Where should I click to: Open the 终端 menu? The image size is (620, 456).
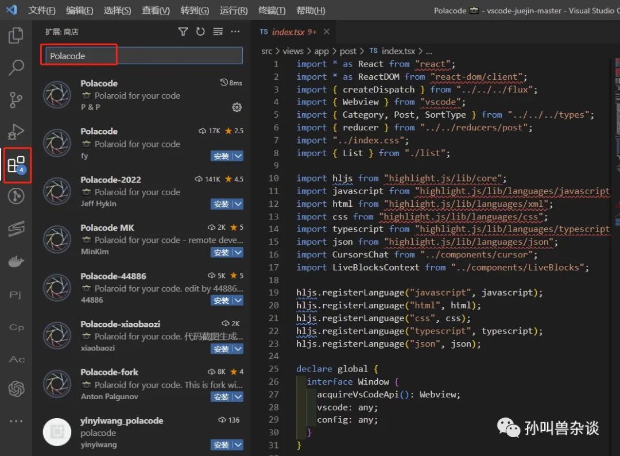point(272,11)
